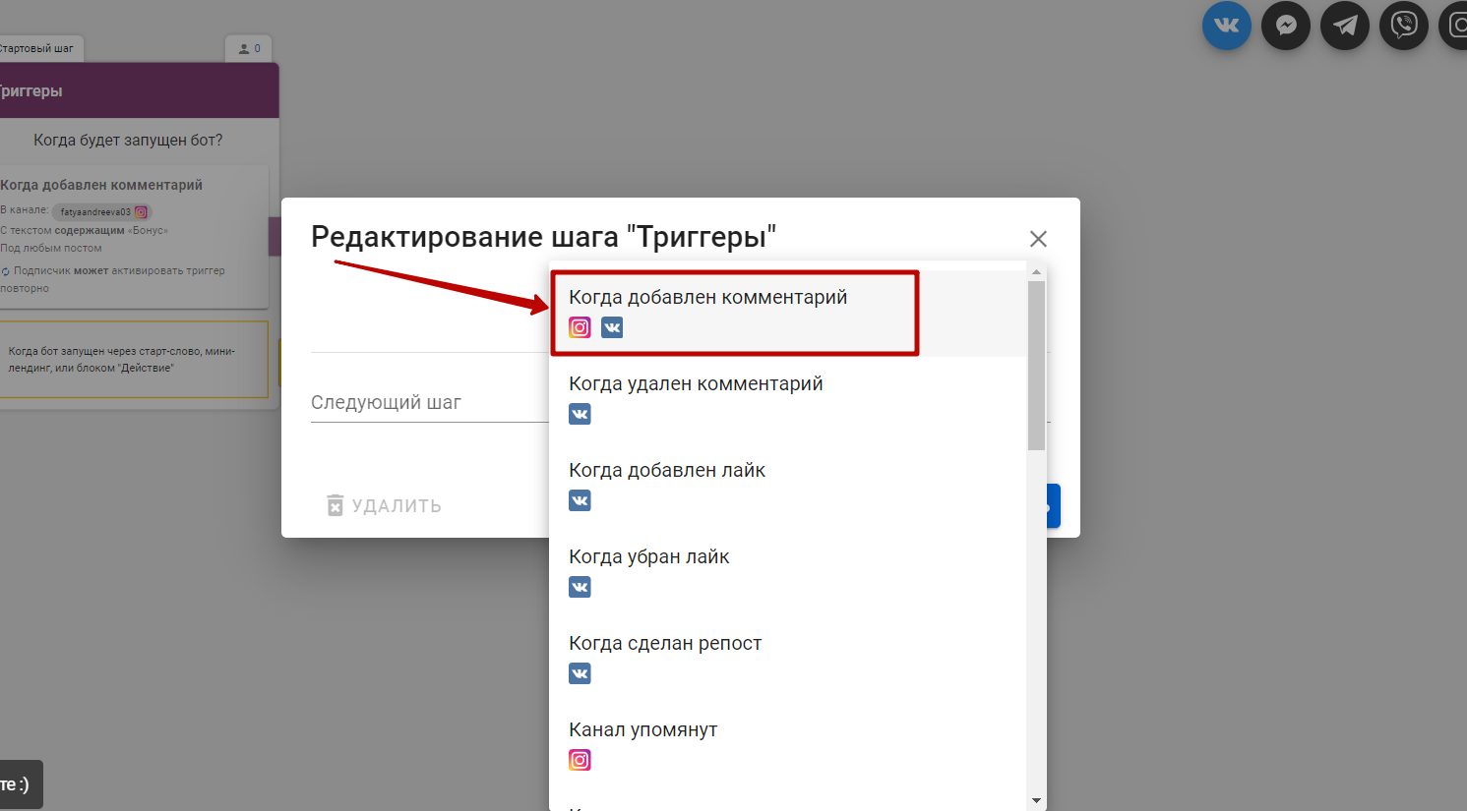Click subscriber count badge on start step
This screenshot has width=1467, height=811.
(249, 48)
